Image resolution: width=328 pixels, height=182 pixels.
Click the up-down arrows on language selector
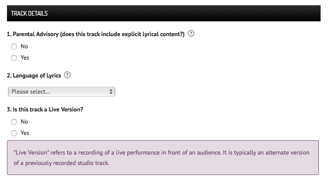111,91
